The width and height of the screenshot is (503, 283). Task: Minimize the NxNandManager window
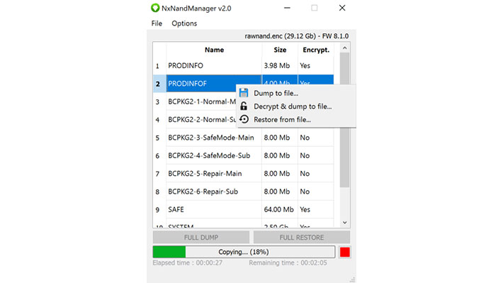[x=287, y=8]
